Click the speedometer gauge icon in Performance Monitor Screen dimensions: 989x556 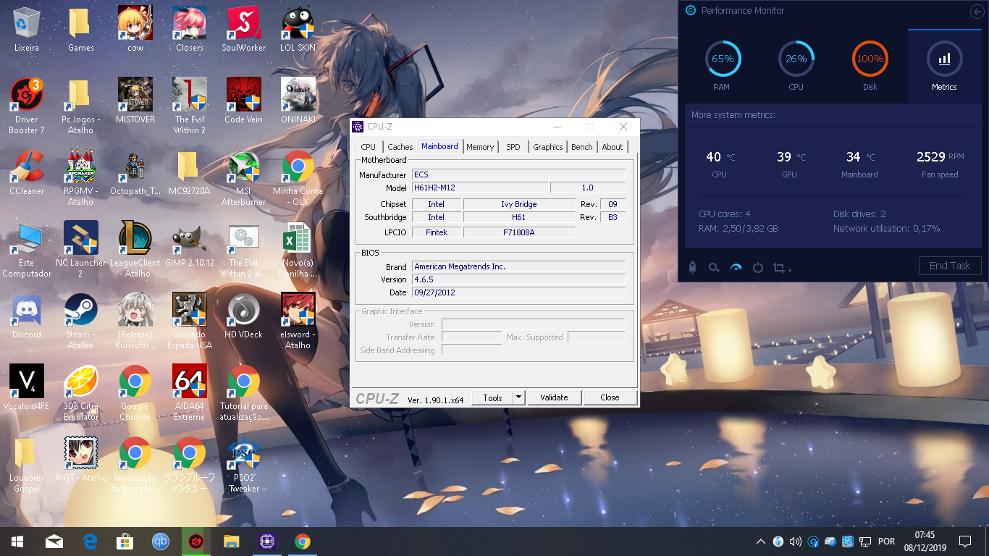[736, 267]
